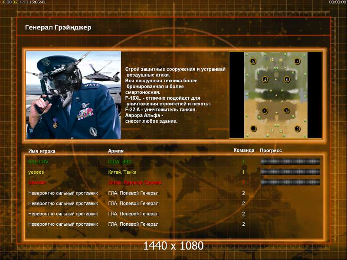Click the line 'снесет любое здание.'
Image resolution: width=347 pixels, height=260 pixels.
[151, 121]
